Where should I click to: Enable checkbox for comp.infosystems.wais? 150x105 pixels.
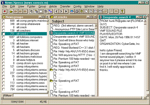pyautogui.click(x=3, y=83)
